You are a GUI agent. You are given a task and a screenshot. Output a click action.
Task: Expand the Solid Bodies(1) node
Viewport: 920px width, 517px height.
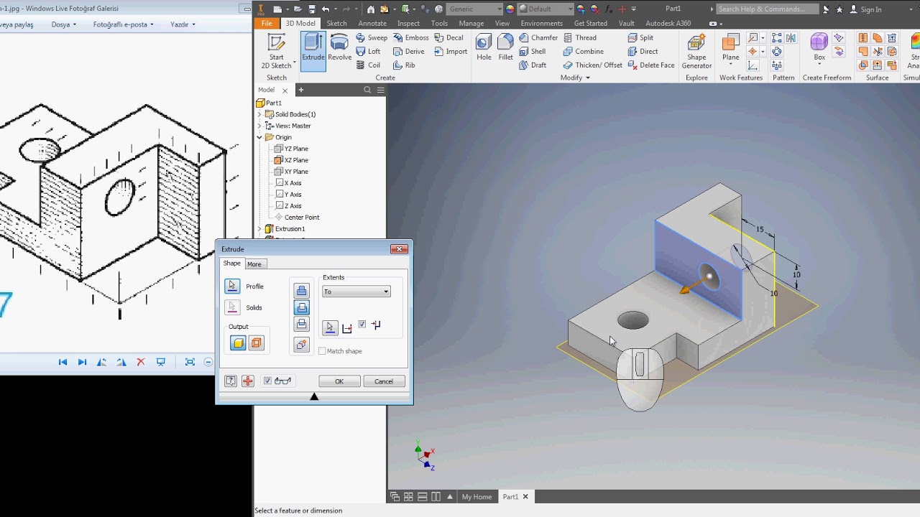tap(259, 114)
